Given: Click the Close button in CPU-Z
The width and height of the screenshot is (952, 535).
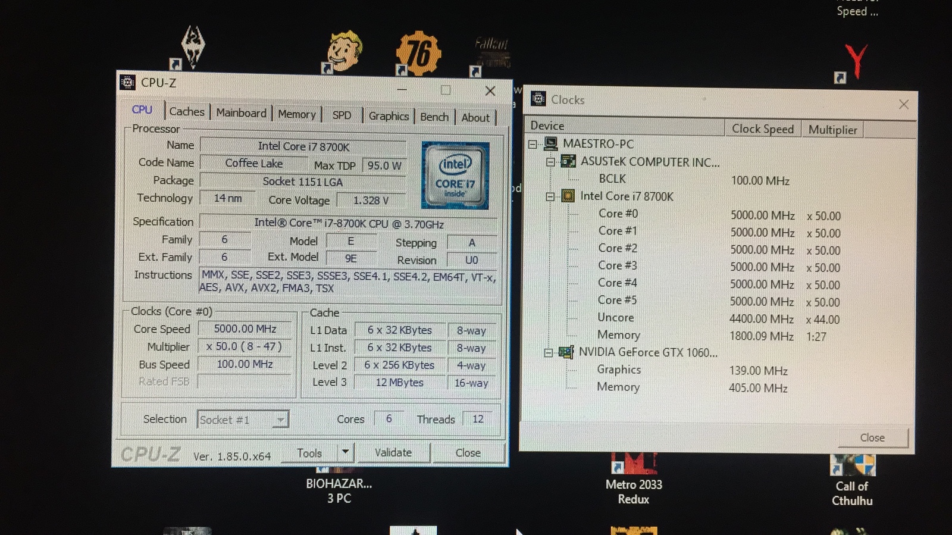Looking at the screenshot, I should pos(468,453).
